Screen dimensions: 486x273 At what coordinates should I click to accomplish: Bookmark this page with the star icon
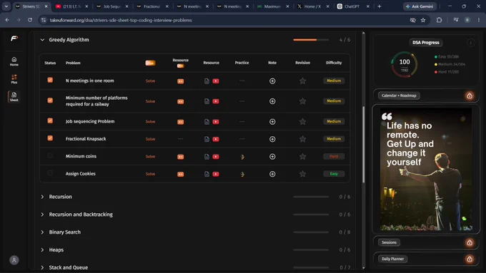[x=423, y=20]
